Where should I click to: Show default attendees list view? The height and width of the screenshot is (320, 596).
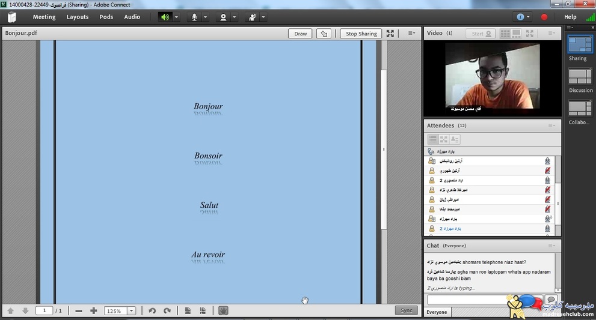pos(432,139)
